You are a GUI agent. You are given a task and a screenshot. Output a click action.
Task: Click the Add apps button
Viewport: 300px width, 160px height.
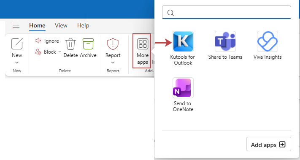[269, 144]
